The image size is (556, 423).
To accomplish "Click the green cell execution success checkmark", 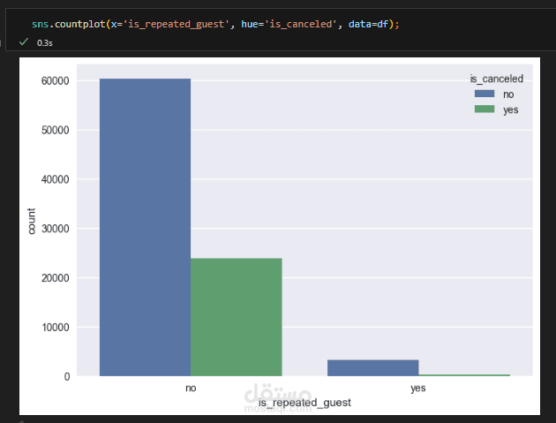I will (x=24, y=42).
